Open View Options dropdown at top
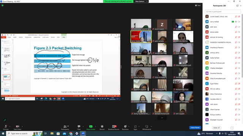 coord(141,2)
